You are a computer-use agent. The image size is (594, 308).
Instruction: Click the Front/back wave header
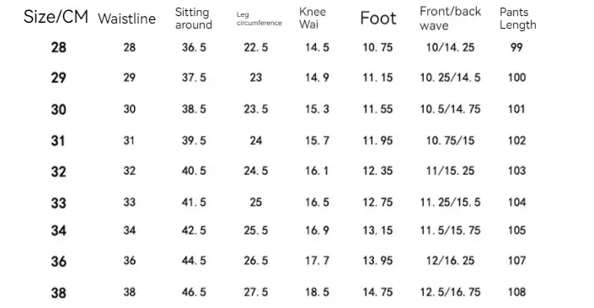(451, 19)
